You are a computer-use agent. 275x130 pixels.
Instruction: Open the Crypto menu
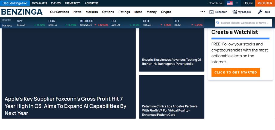click(166, 12)
